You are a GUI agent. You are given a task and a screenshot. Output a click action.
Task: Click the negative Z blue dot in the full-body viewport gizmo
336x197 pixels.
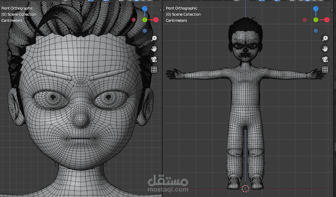point(316,31)
